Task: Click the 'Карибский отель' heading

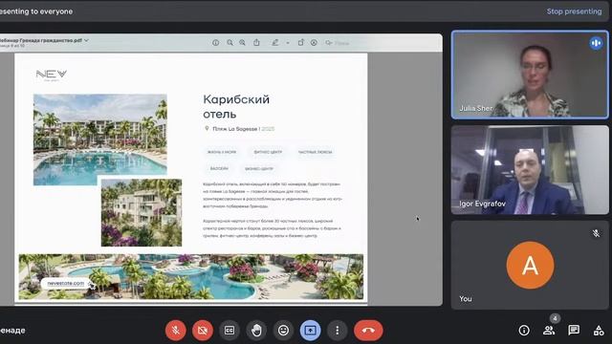Action: [x=236, y=106]
